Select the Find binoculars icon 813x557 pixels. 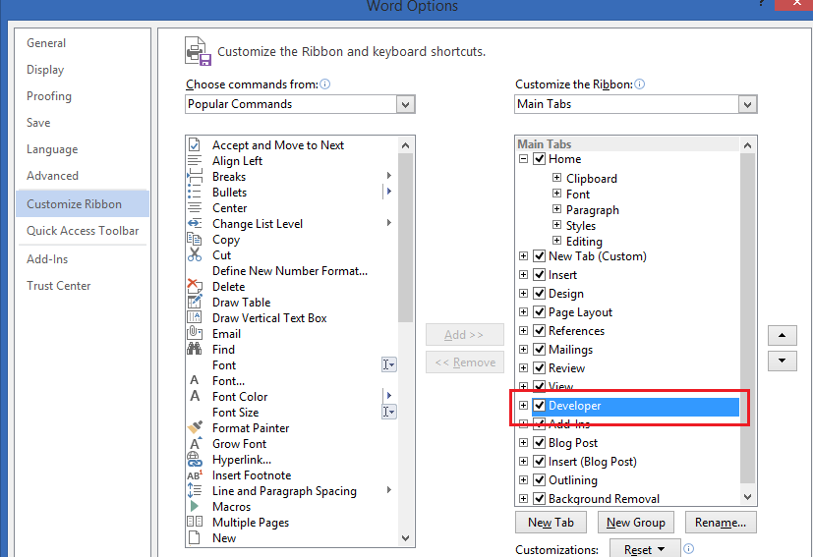[x=195, y=349]
